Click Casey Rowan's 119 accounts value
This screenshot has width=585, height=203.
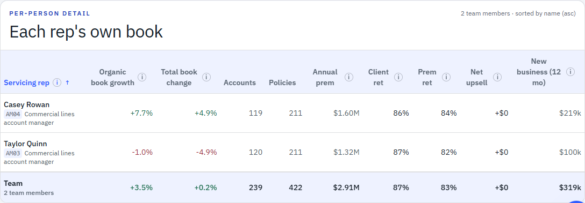pos(255,113)
